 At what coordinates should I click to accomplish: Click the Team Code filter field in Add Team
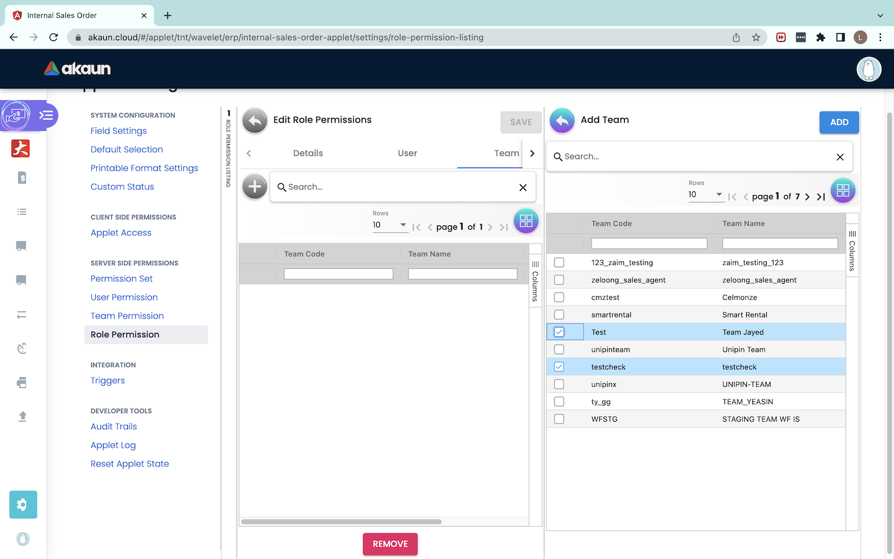point(649,244)
